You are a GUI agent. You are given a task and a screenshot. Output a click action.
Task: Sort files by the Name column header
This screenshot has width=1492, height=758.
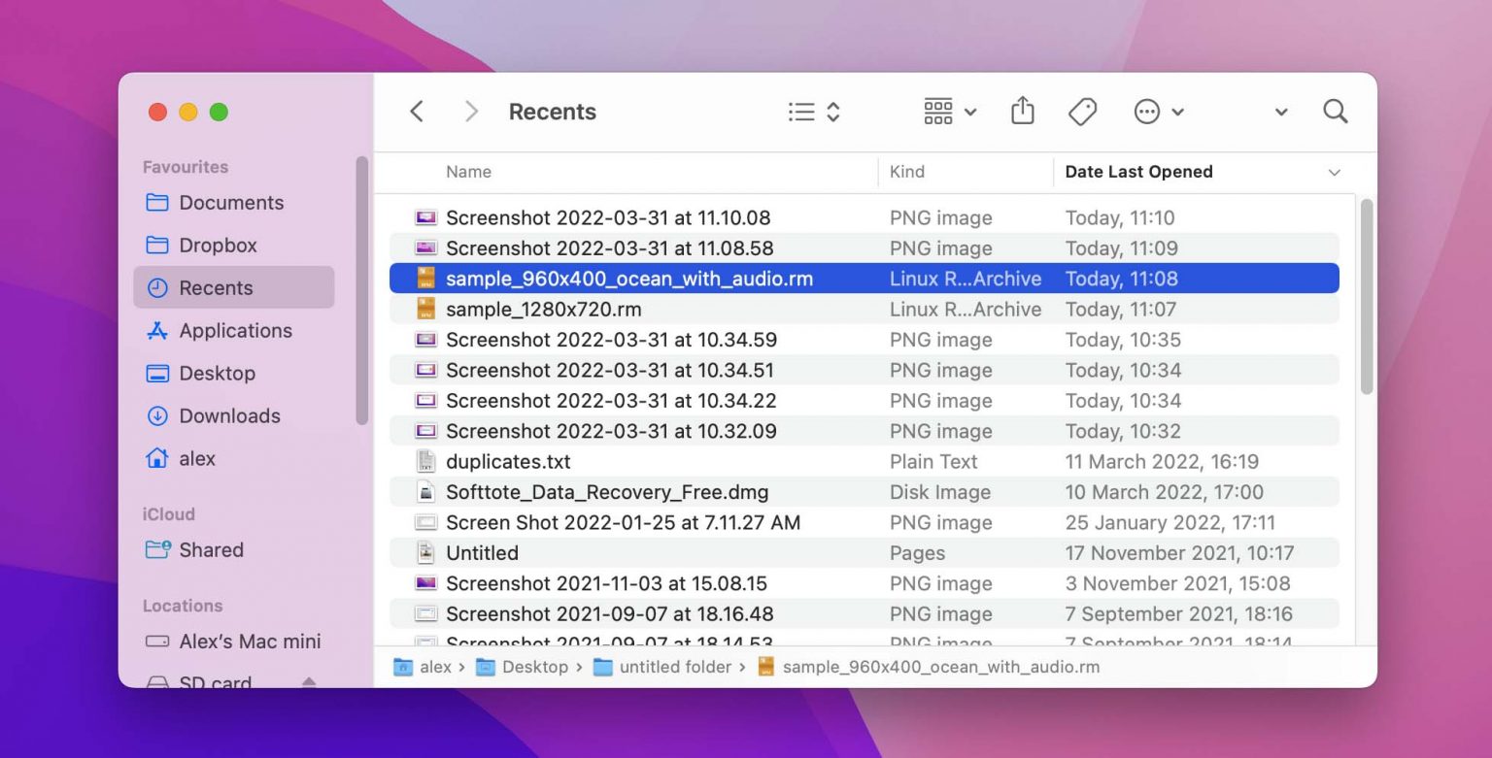click(468, 172)
